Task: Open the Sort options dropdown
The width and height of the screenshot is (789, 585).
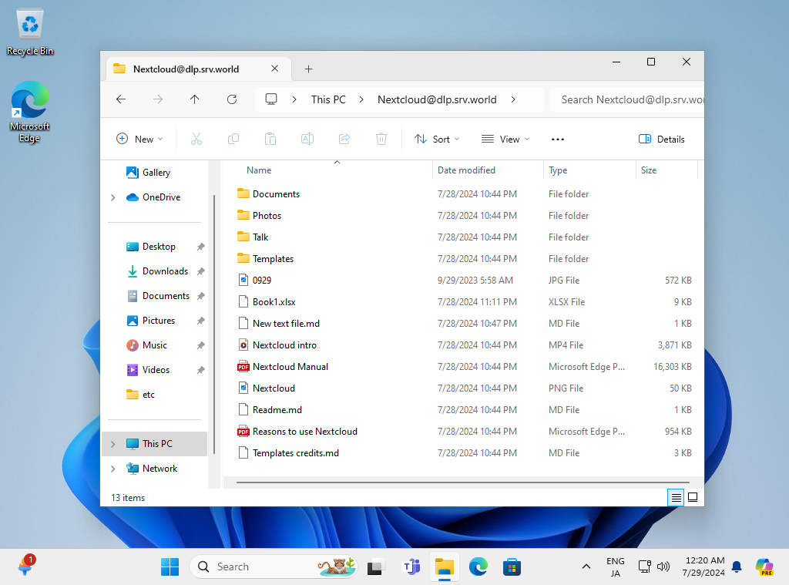Action: pyautogui.click(x=437, y=139)
